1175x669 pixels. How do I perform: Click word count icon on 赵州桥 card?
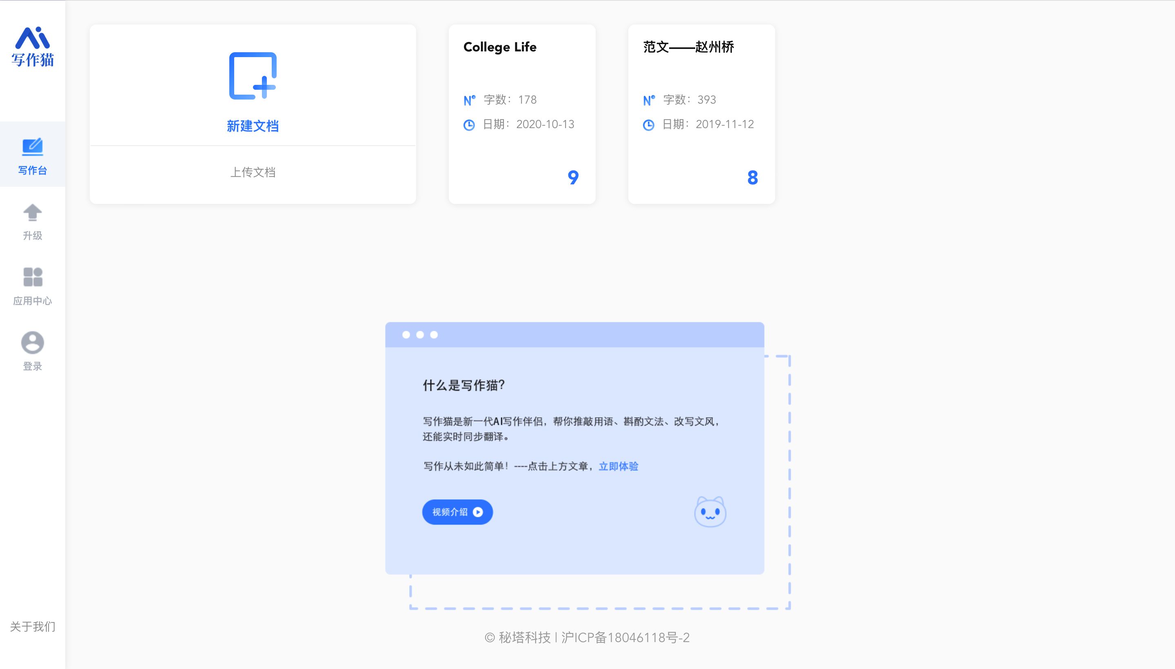648,100
